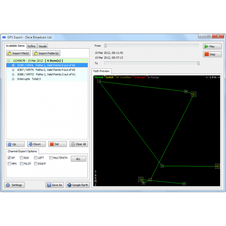Click the 12345678 - 15 Mar 2012 header row
The image size is (226, 226).
[47, 61]
